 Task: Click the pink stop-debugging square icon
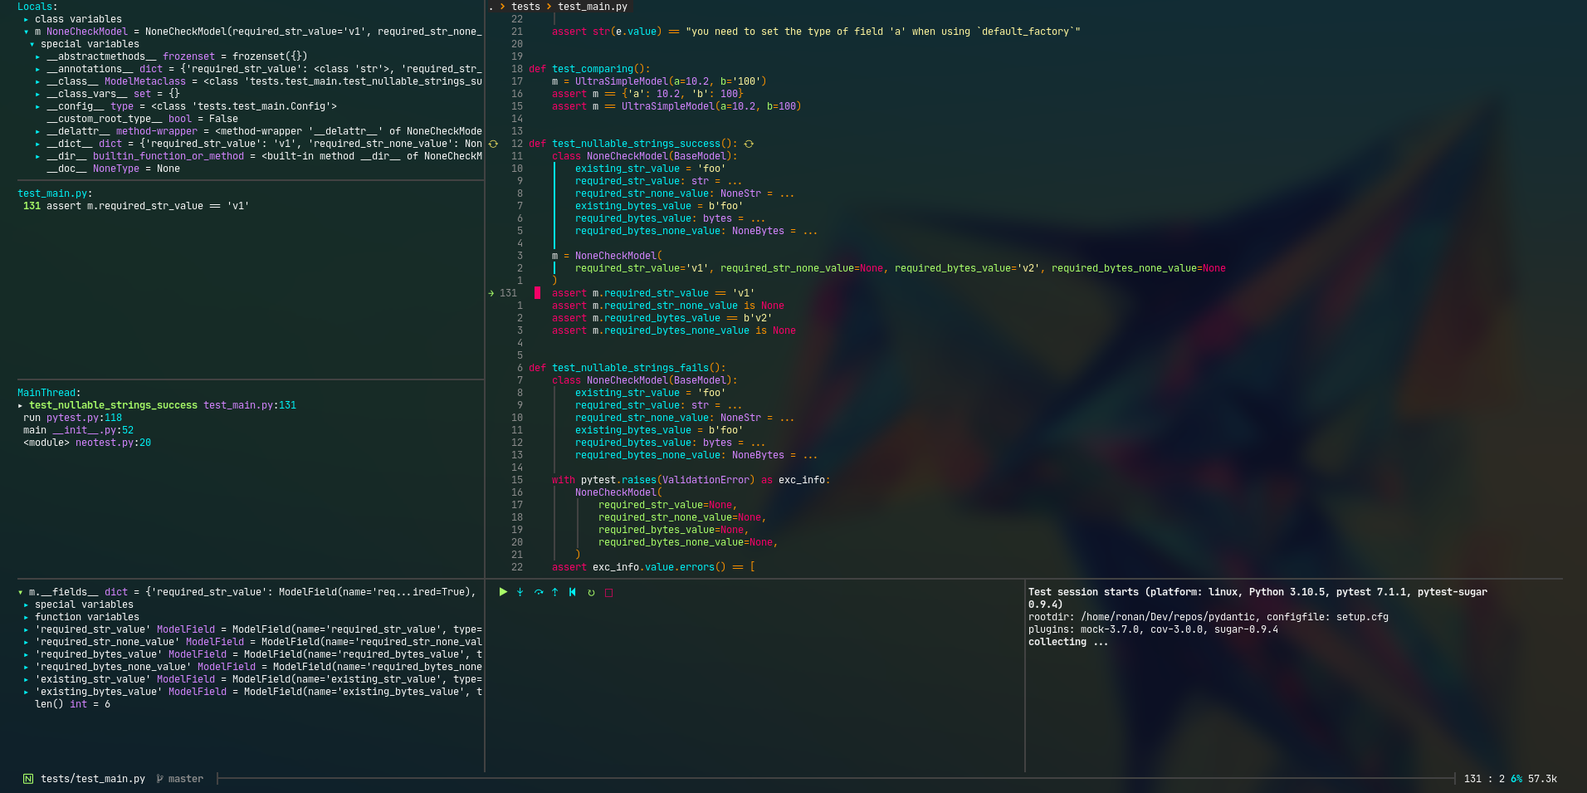click(x=608, y=592)
